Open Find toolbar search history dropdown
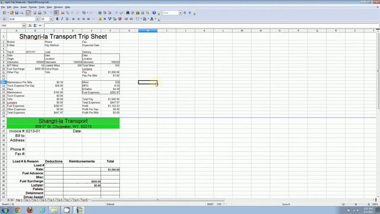 (x=180, y=12)
